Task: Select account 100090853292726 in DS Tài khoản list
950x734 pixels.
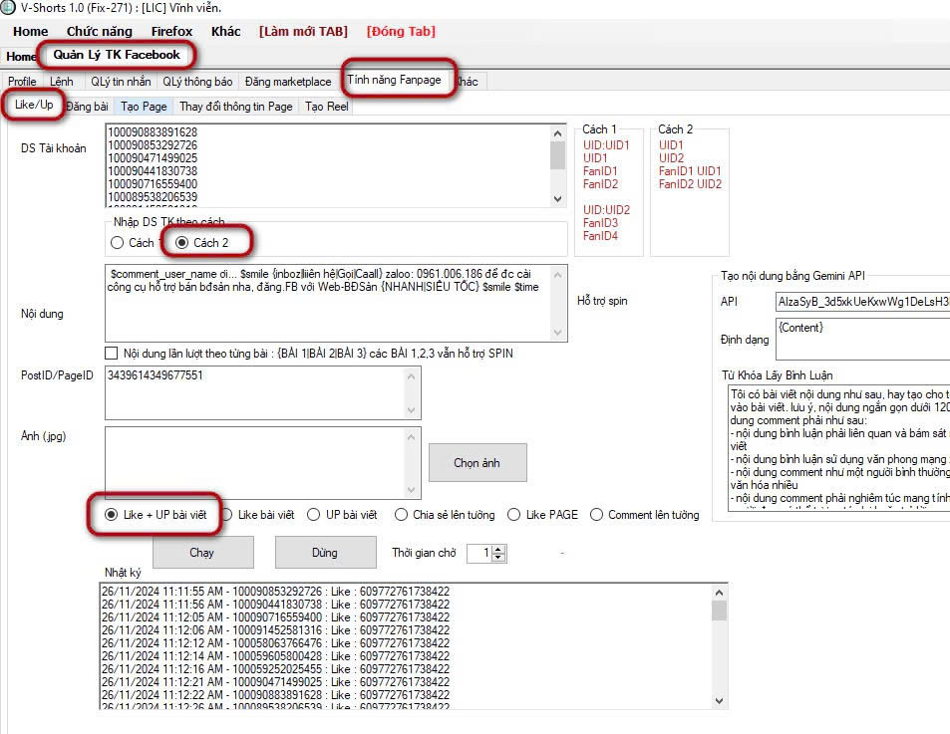Action: coord(153,145)
